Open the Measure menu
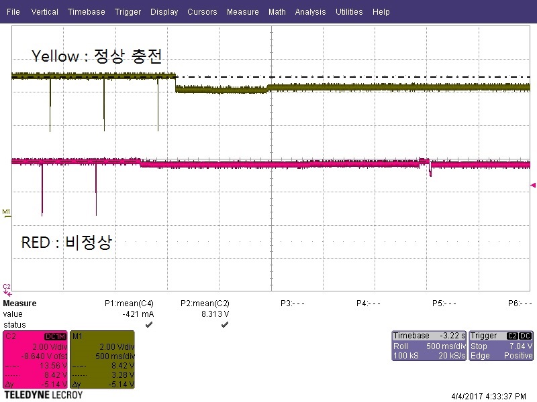Image resolution: width=537 pixels, height=402 pixels. [243, 11]
